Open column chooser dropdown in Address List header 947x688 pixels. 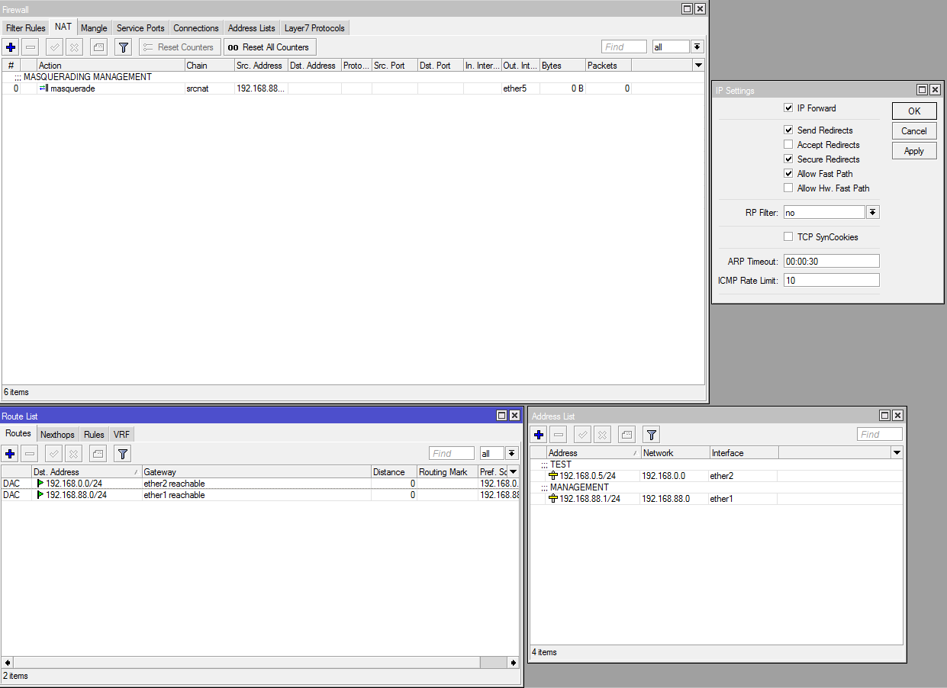897,453
